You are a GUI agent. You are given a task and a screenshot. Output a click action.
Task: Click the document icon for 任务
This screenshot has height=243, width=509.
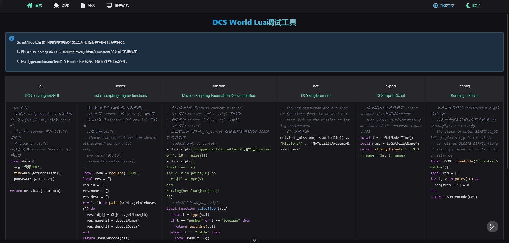tap(83, 5)
